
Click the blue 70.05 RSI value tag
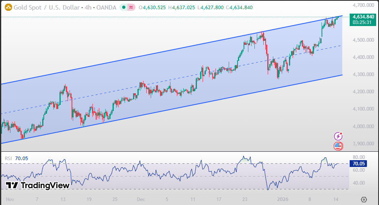(x=358, y=163)
